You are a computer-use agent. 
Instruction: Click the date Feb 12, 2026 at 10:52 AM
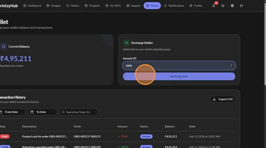pos(205,137)
